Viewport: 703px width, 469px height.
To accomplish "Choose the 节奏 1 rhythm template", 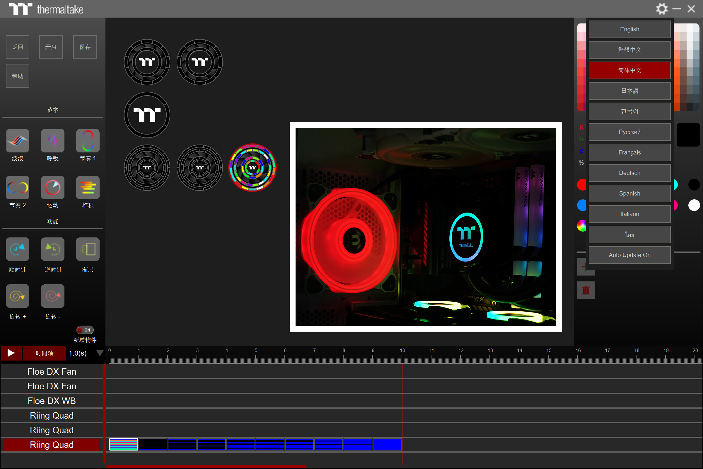I will pos(88,141).
